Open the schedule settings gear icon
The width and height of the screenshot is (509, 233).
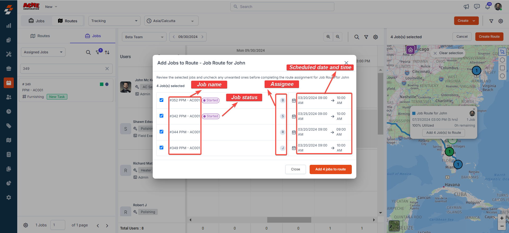click(x=376, y=37)
